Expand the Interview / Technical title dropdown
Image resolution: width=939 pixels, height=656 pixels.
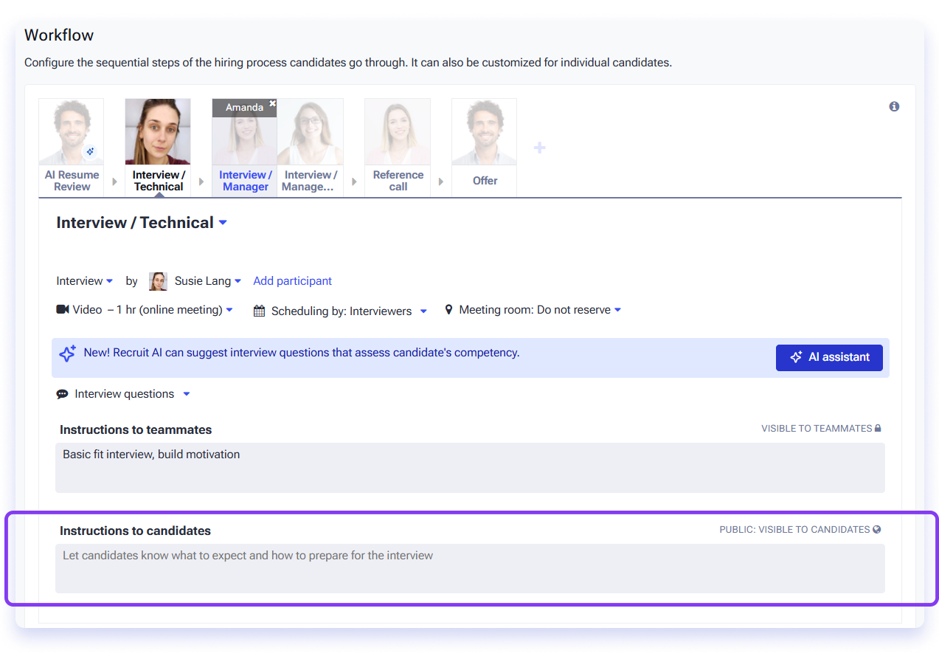pyautogui.click(x=223, y=223)
